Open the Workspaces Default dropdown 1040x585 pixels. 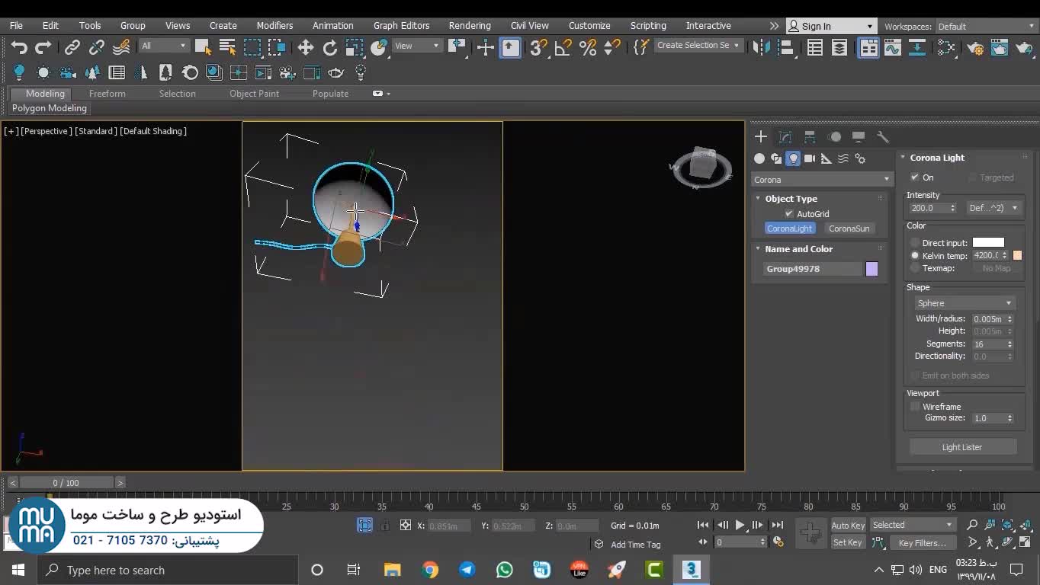[x=984, y=27]
